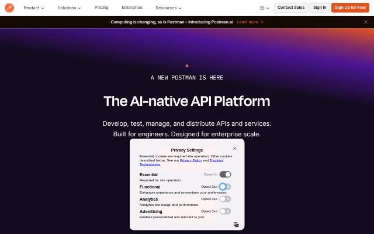This screenshot has height=234, width=374.
Task: Click the 'Analytics' category label
Action: (x=148, y=199)
